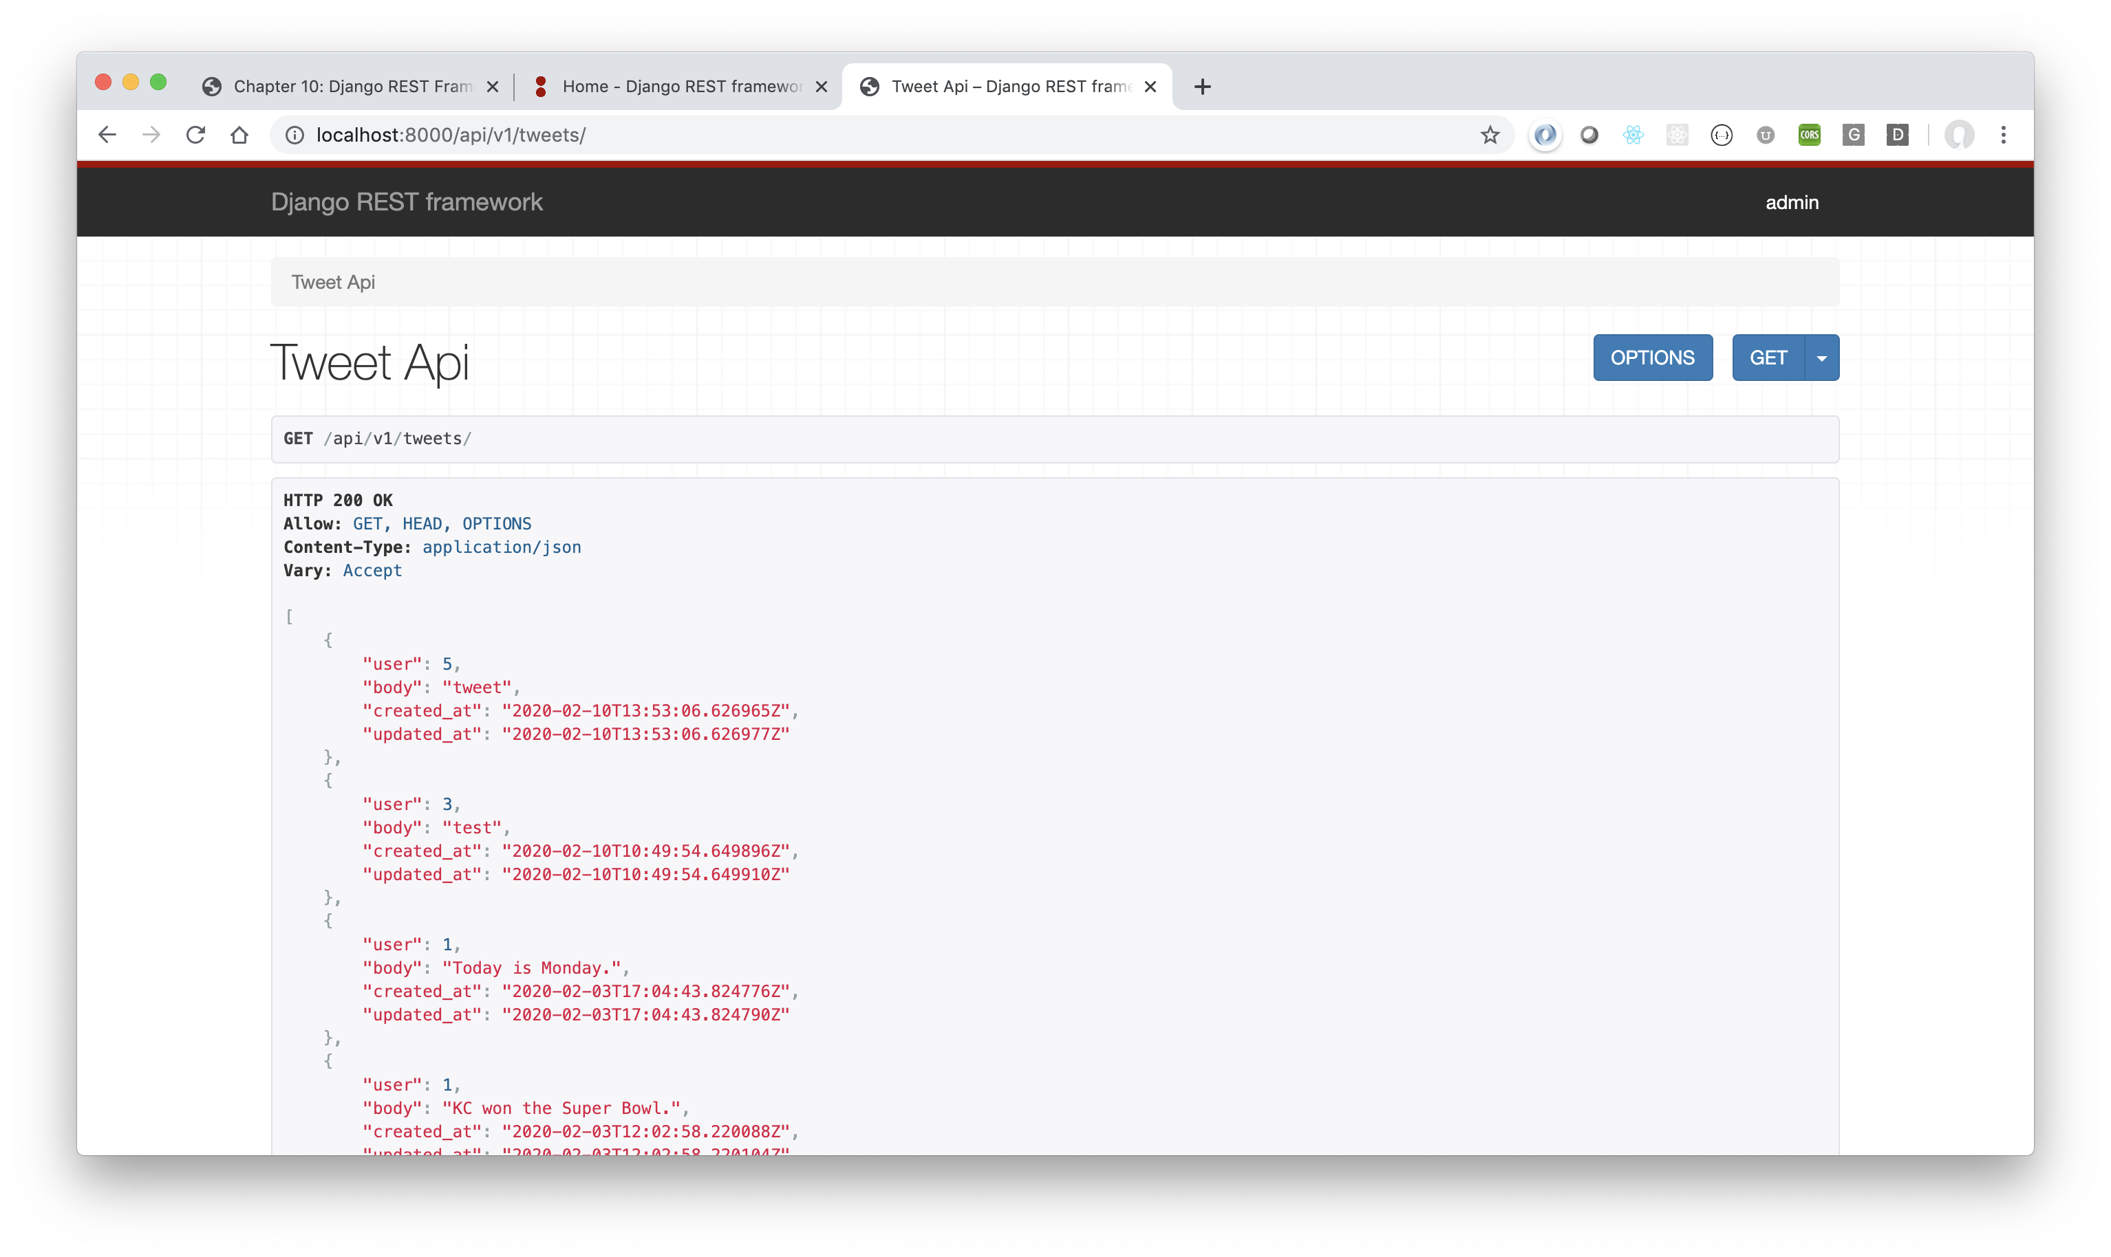Click the green macOS fullscreen window button

pyautogui.click(x=158, y=82)
